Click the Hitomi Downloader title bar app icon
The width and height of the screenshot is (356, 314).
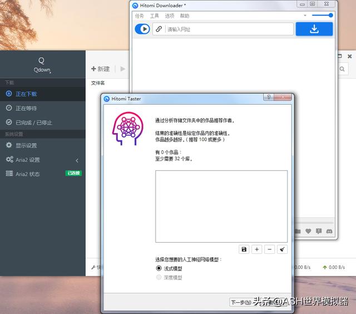135,6
